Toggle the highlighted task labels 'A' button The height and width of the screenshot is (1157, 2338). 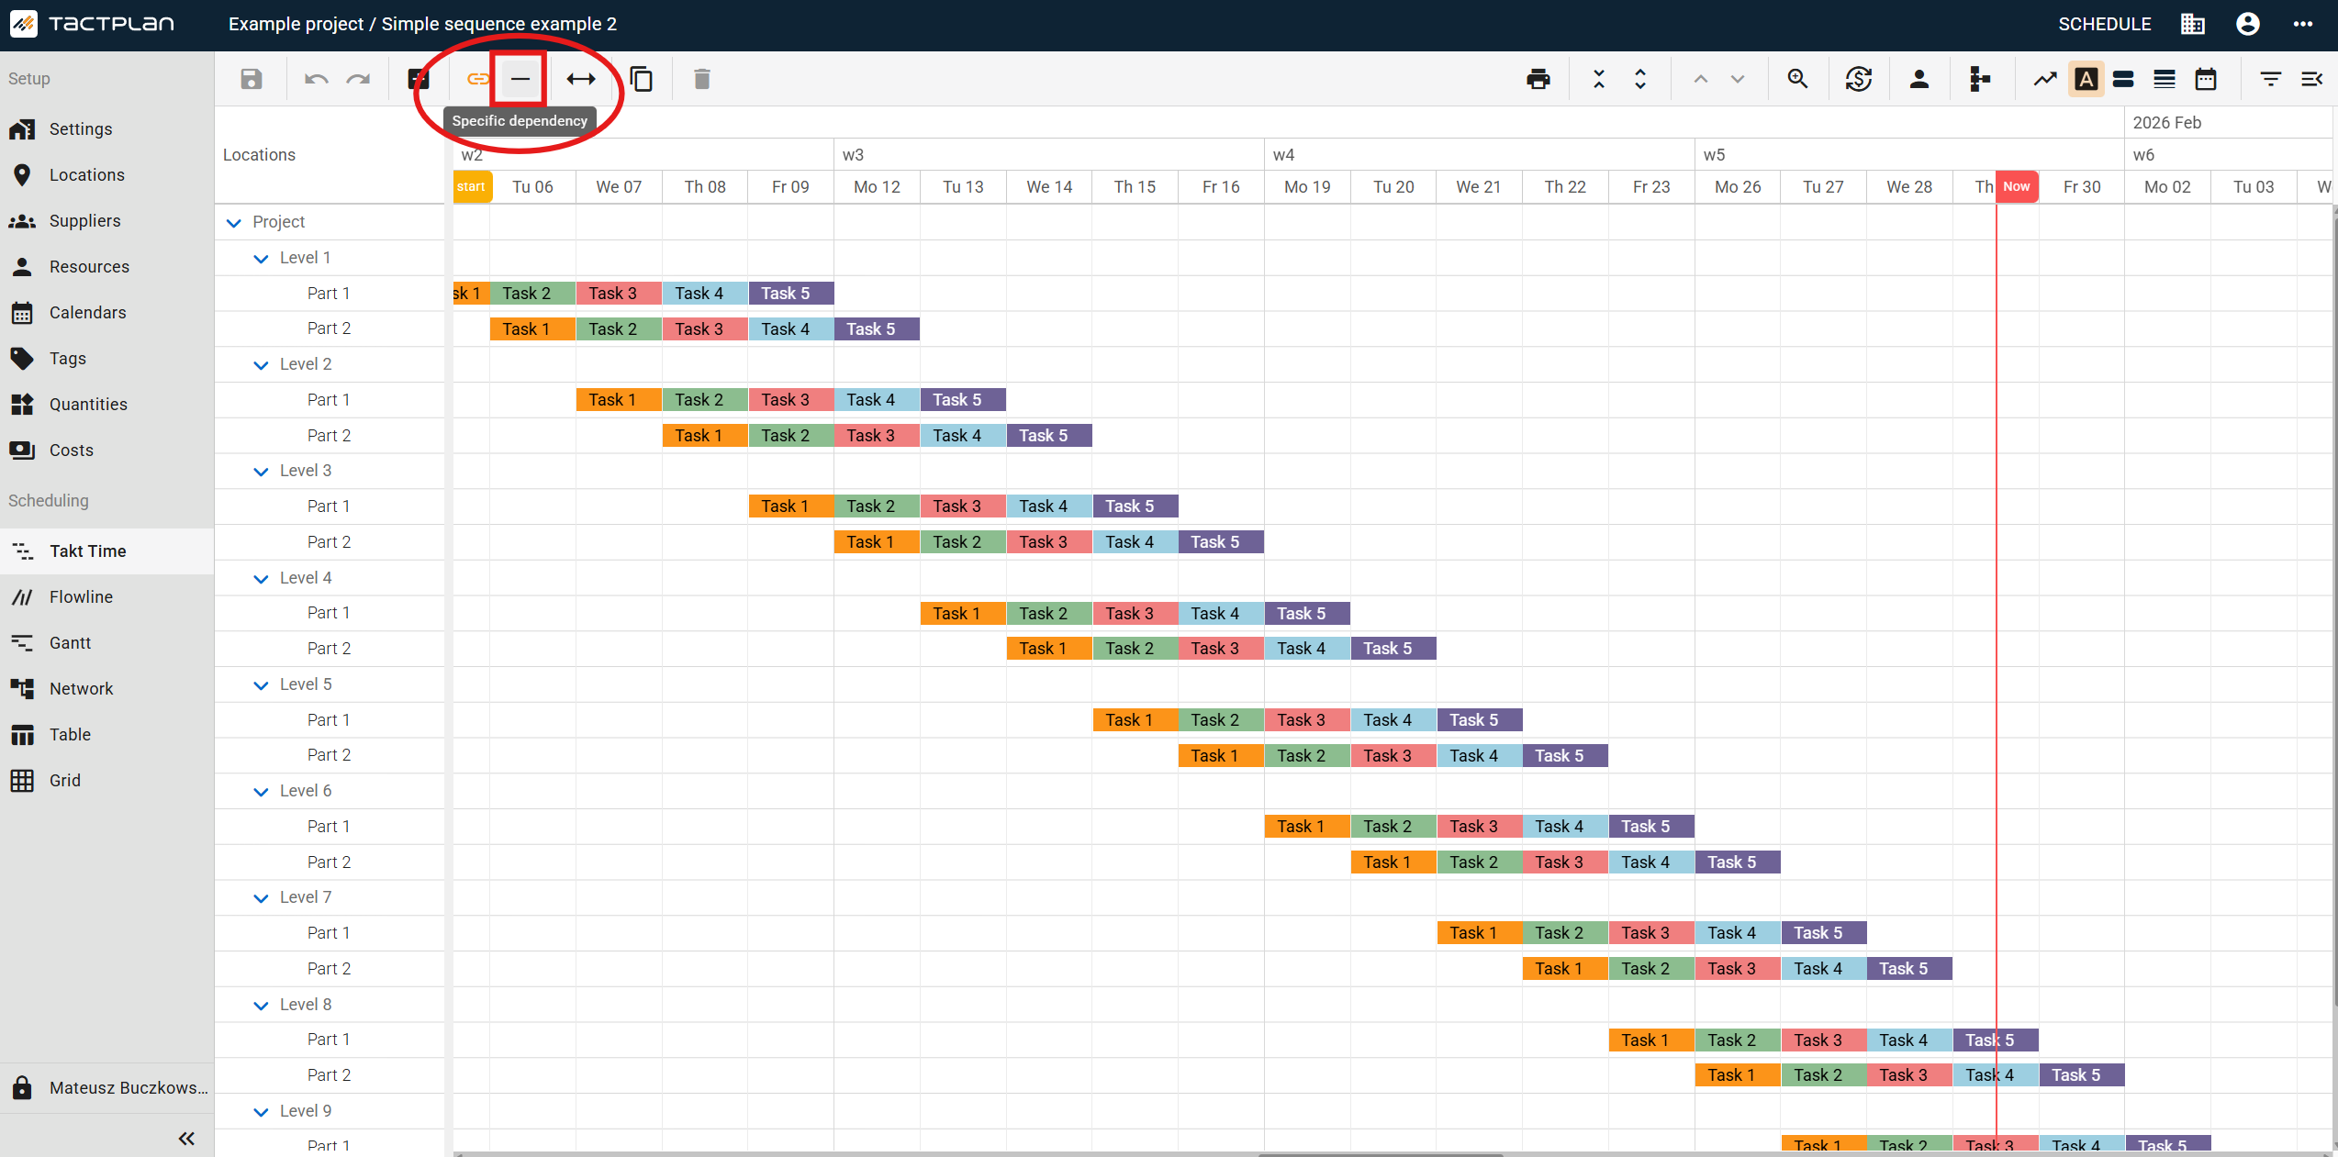point(2086,79)
